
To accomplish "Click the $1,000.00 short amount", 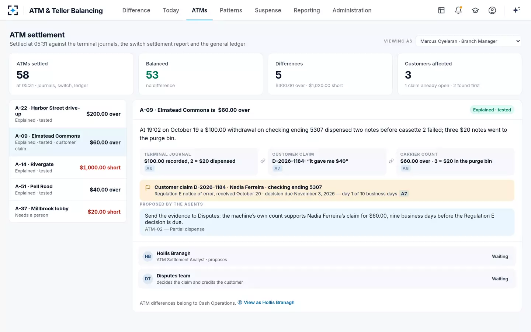I will [100, 167].
